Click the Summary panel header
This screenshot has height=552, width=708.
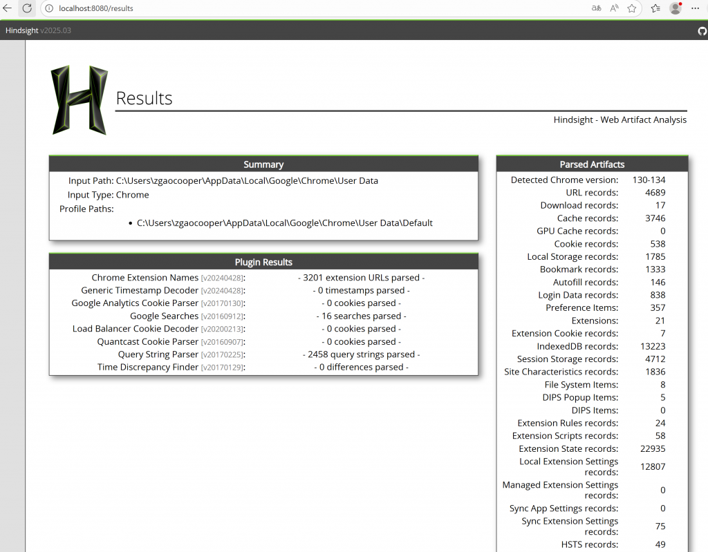coord(263,164)
